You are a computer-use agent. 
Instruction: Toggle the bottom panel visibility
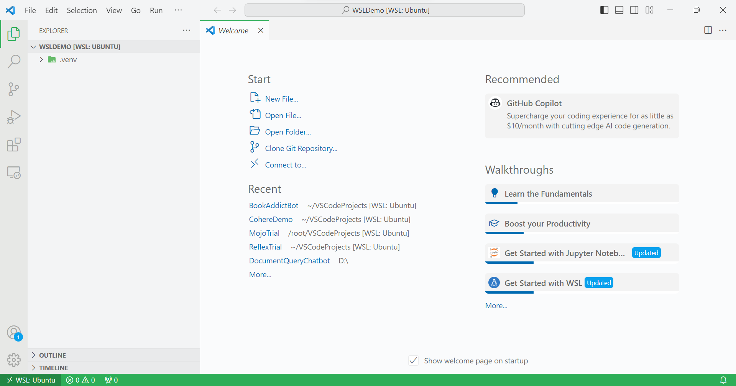[619, 10]
